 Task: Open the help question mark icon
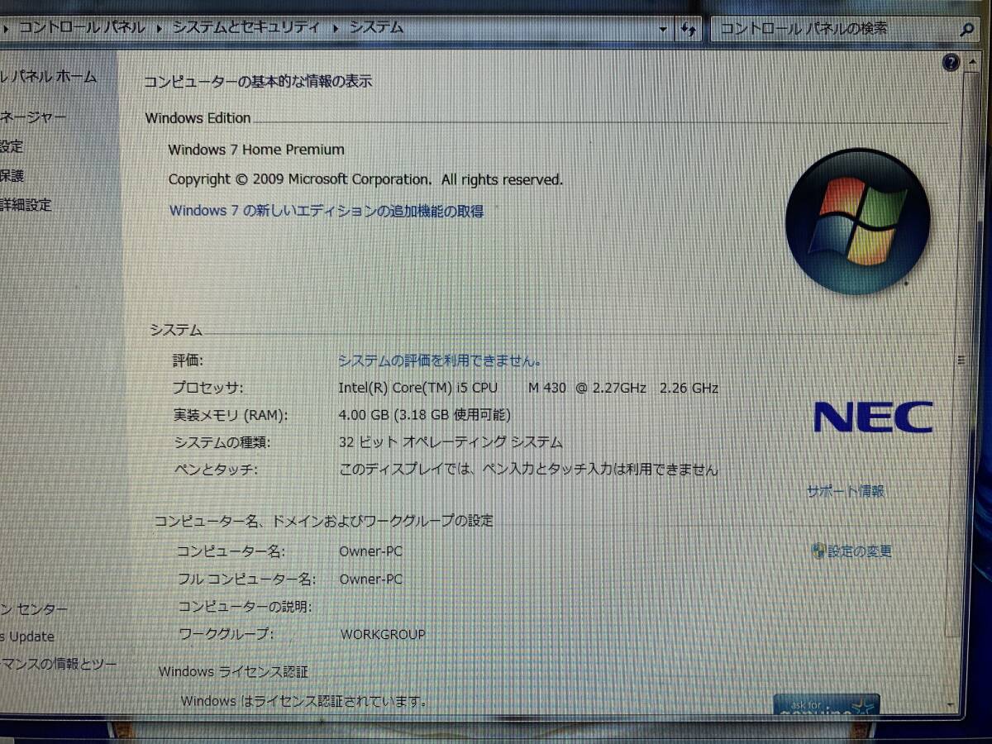[951, 63]
